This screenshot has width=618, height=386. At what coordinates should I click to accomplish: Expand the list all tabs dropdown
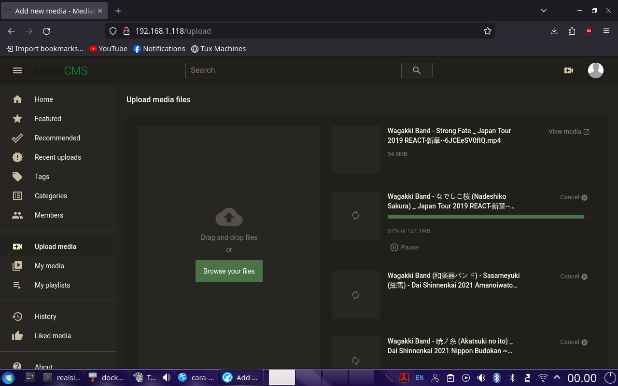544,11
